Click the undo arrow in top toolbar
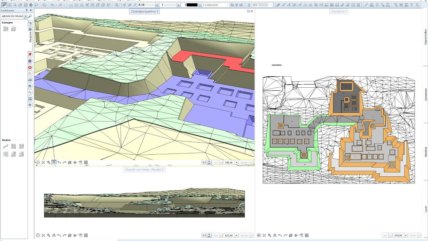This screenshot has width=428, height=241. (x=53, y=5)
